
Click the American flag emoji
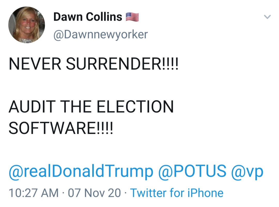(x=132, y=17)
